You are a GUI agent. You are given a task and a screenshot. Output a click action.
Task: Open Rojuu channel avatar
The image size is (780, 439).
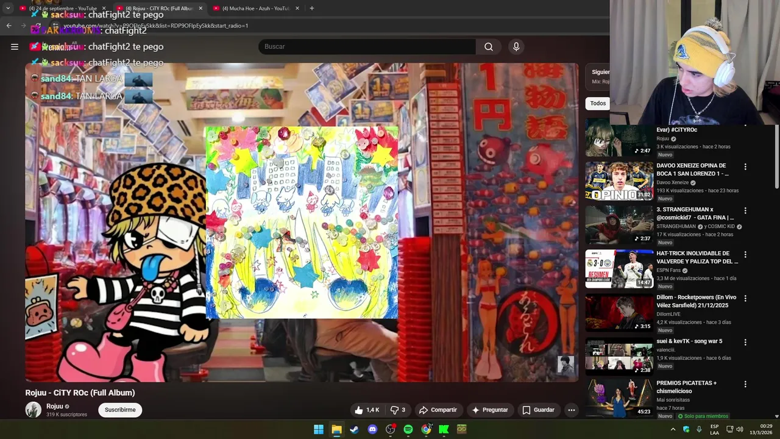point(34,410)
